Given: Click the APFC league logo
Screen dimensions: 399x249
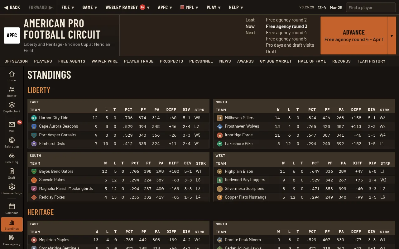Looking at the screenshot, I should [x=12, y=35].
